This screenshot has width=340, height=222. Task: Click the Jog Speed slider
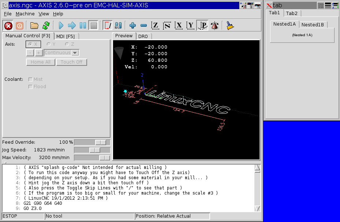pyautogui.click(x=92, y=150)
